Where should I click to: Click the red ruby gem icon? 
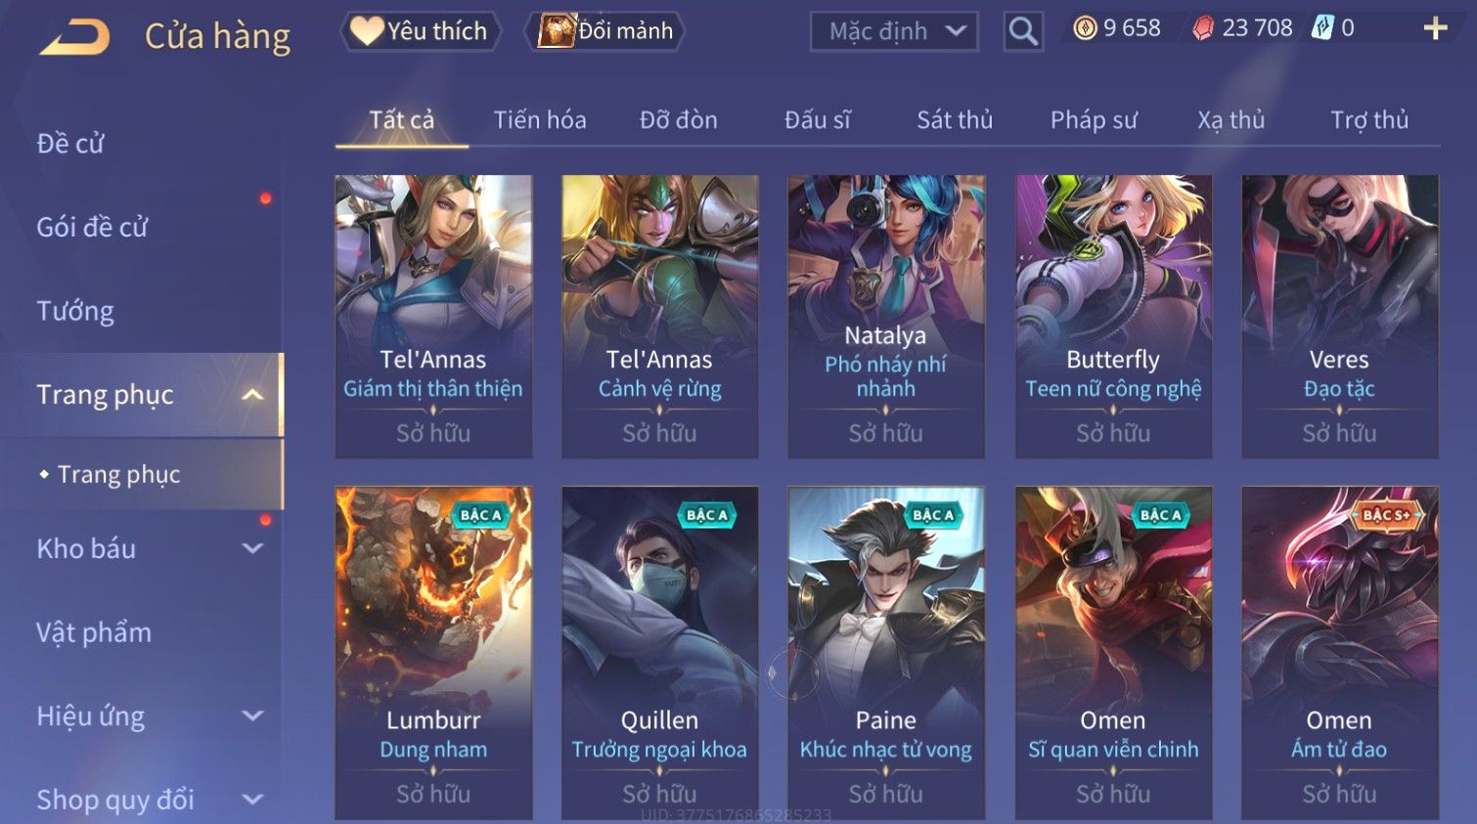tap(1203, 28)
